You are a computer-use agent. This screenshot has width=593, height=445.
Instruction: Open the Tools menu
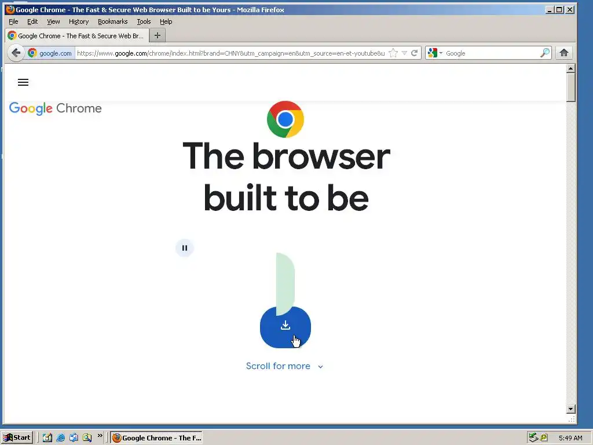point(144,21)
